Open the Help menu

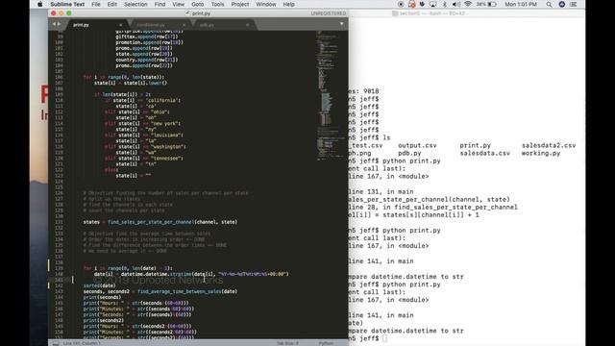click(288, 4)
